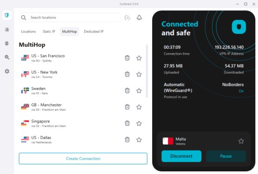
Task: Minimize the Surfshark window
Action: [x=238, y=4]
